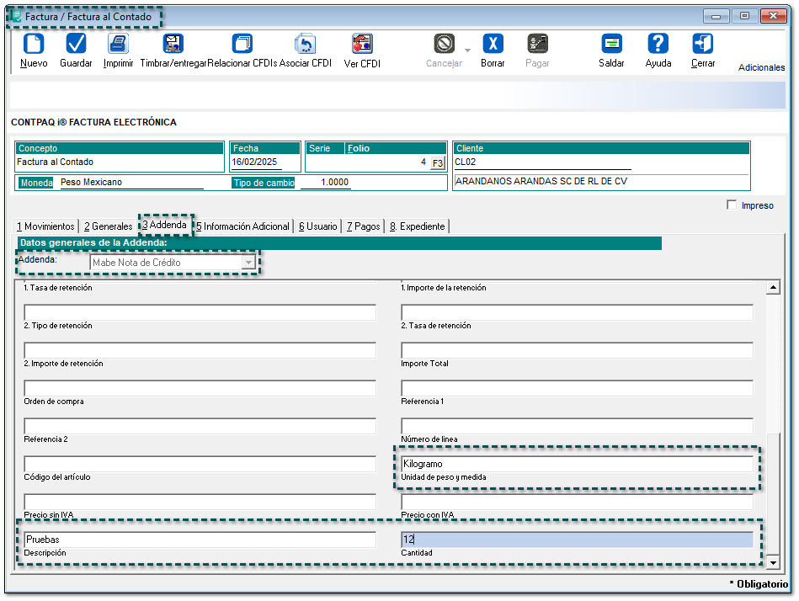This screenshot has height=601, width=799.
Task: Open the 5 Información Adicional tab
Action: [x=242, y=226]
